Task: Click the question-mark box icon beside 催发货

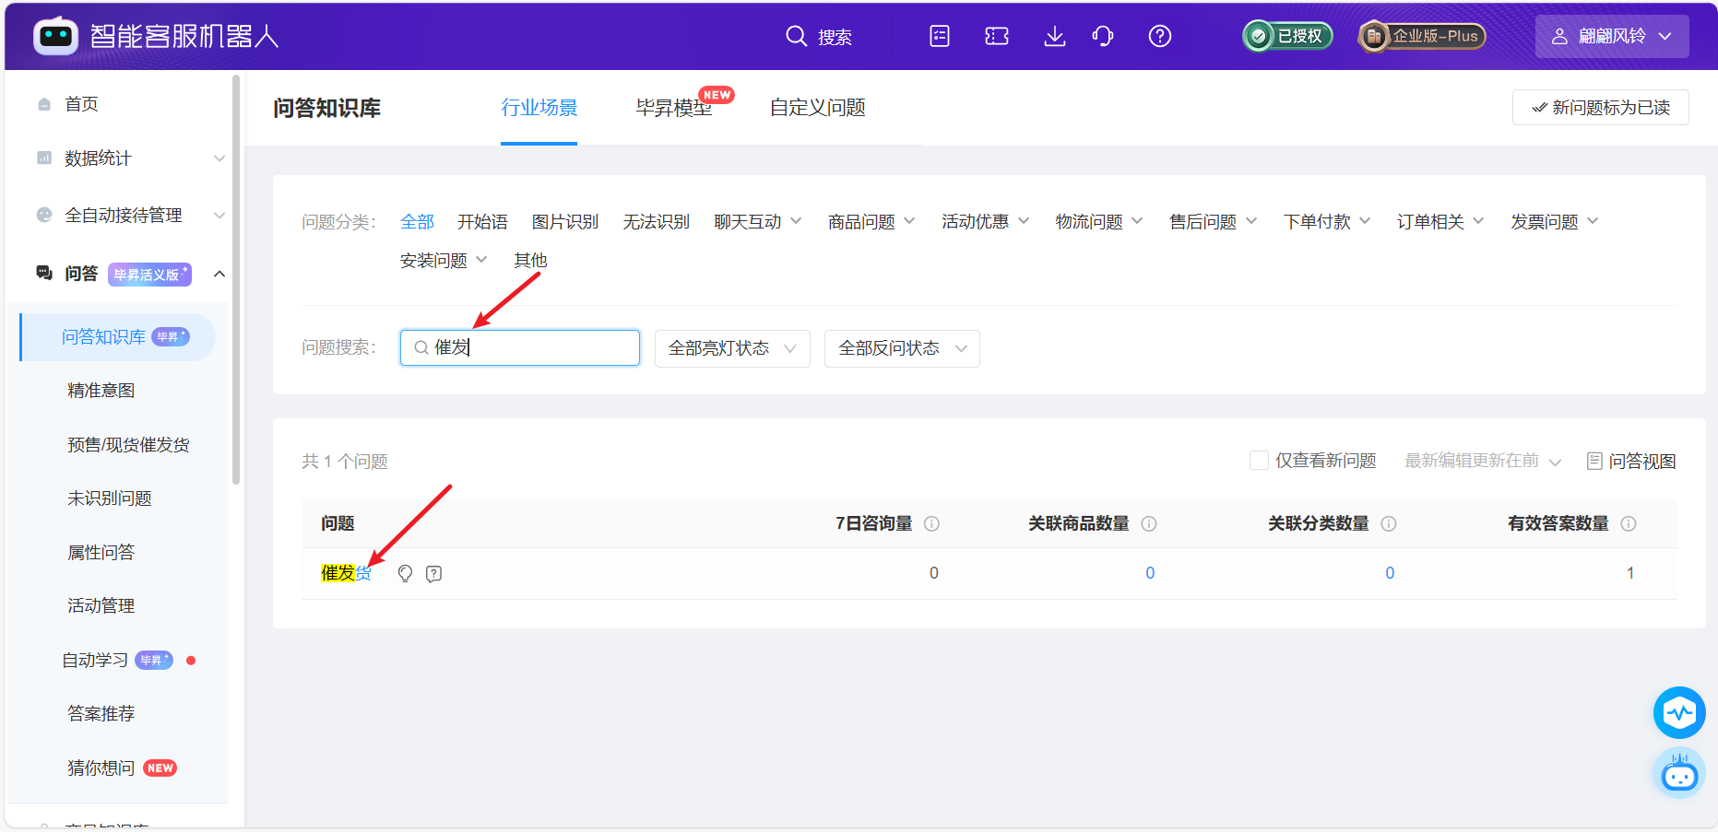Action: pyautogui.click(x=434, y=574)
